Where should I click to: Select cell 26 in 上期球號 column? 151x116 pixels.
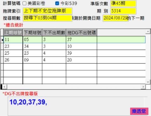click(13, 60)
